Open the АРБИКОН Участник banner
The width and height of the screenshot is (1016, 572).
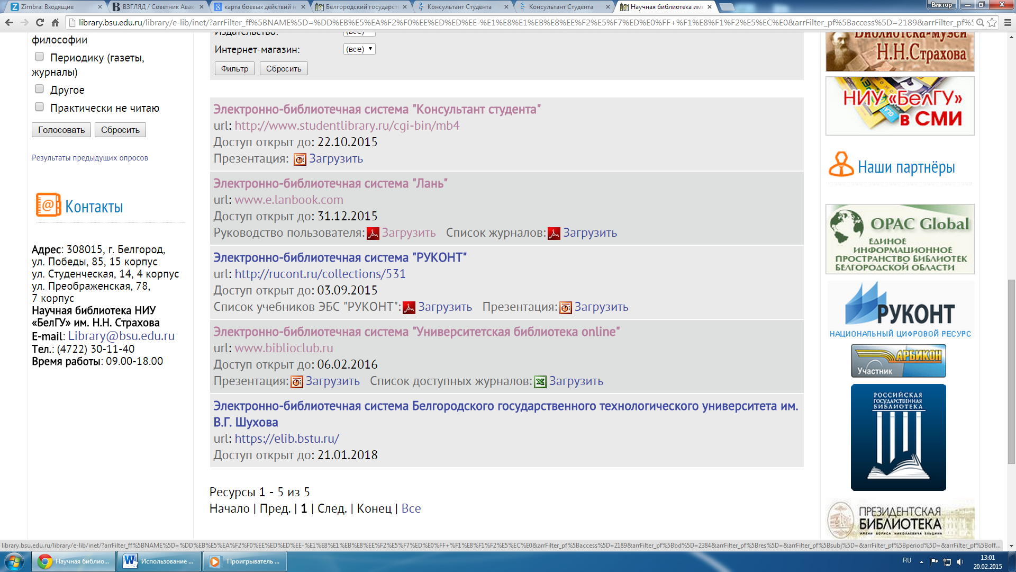pyautogui.click(x=898, y=361)
